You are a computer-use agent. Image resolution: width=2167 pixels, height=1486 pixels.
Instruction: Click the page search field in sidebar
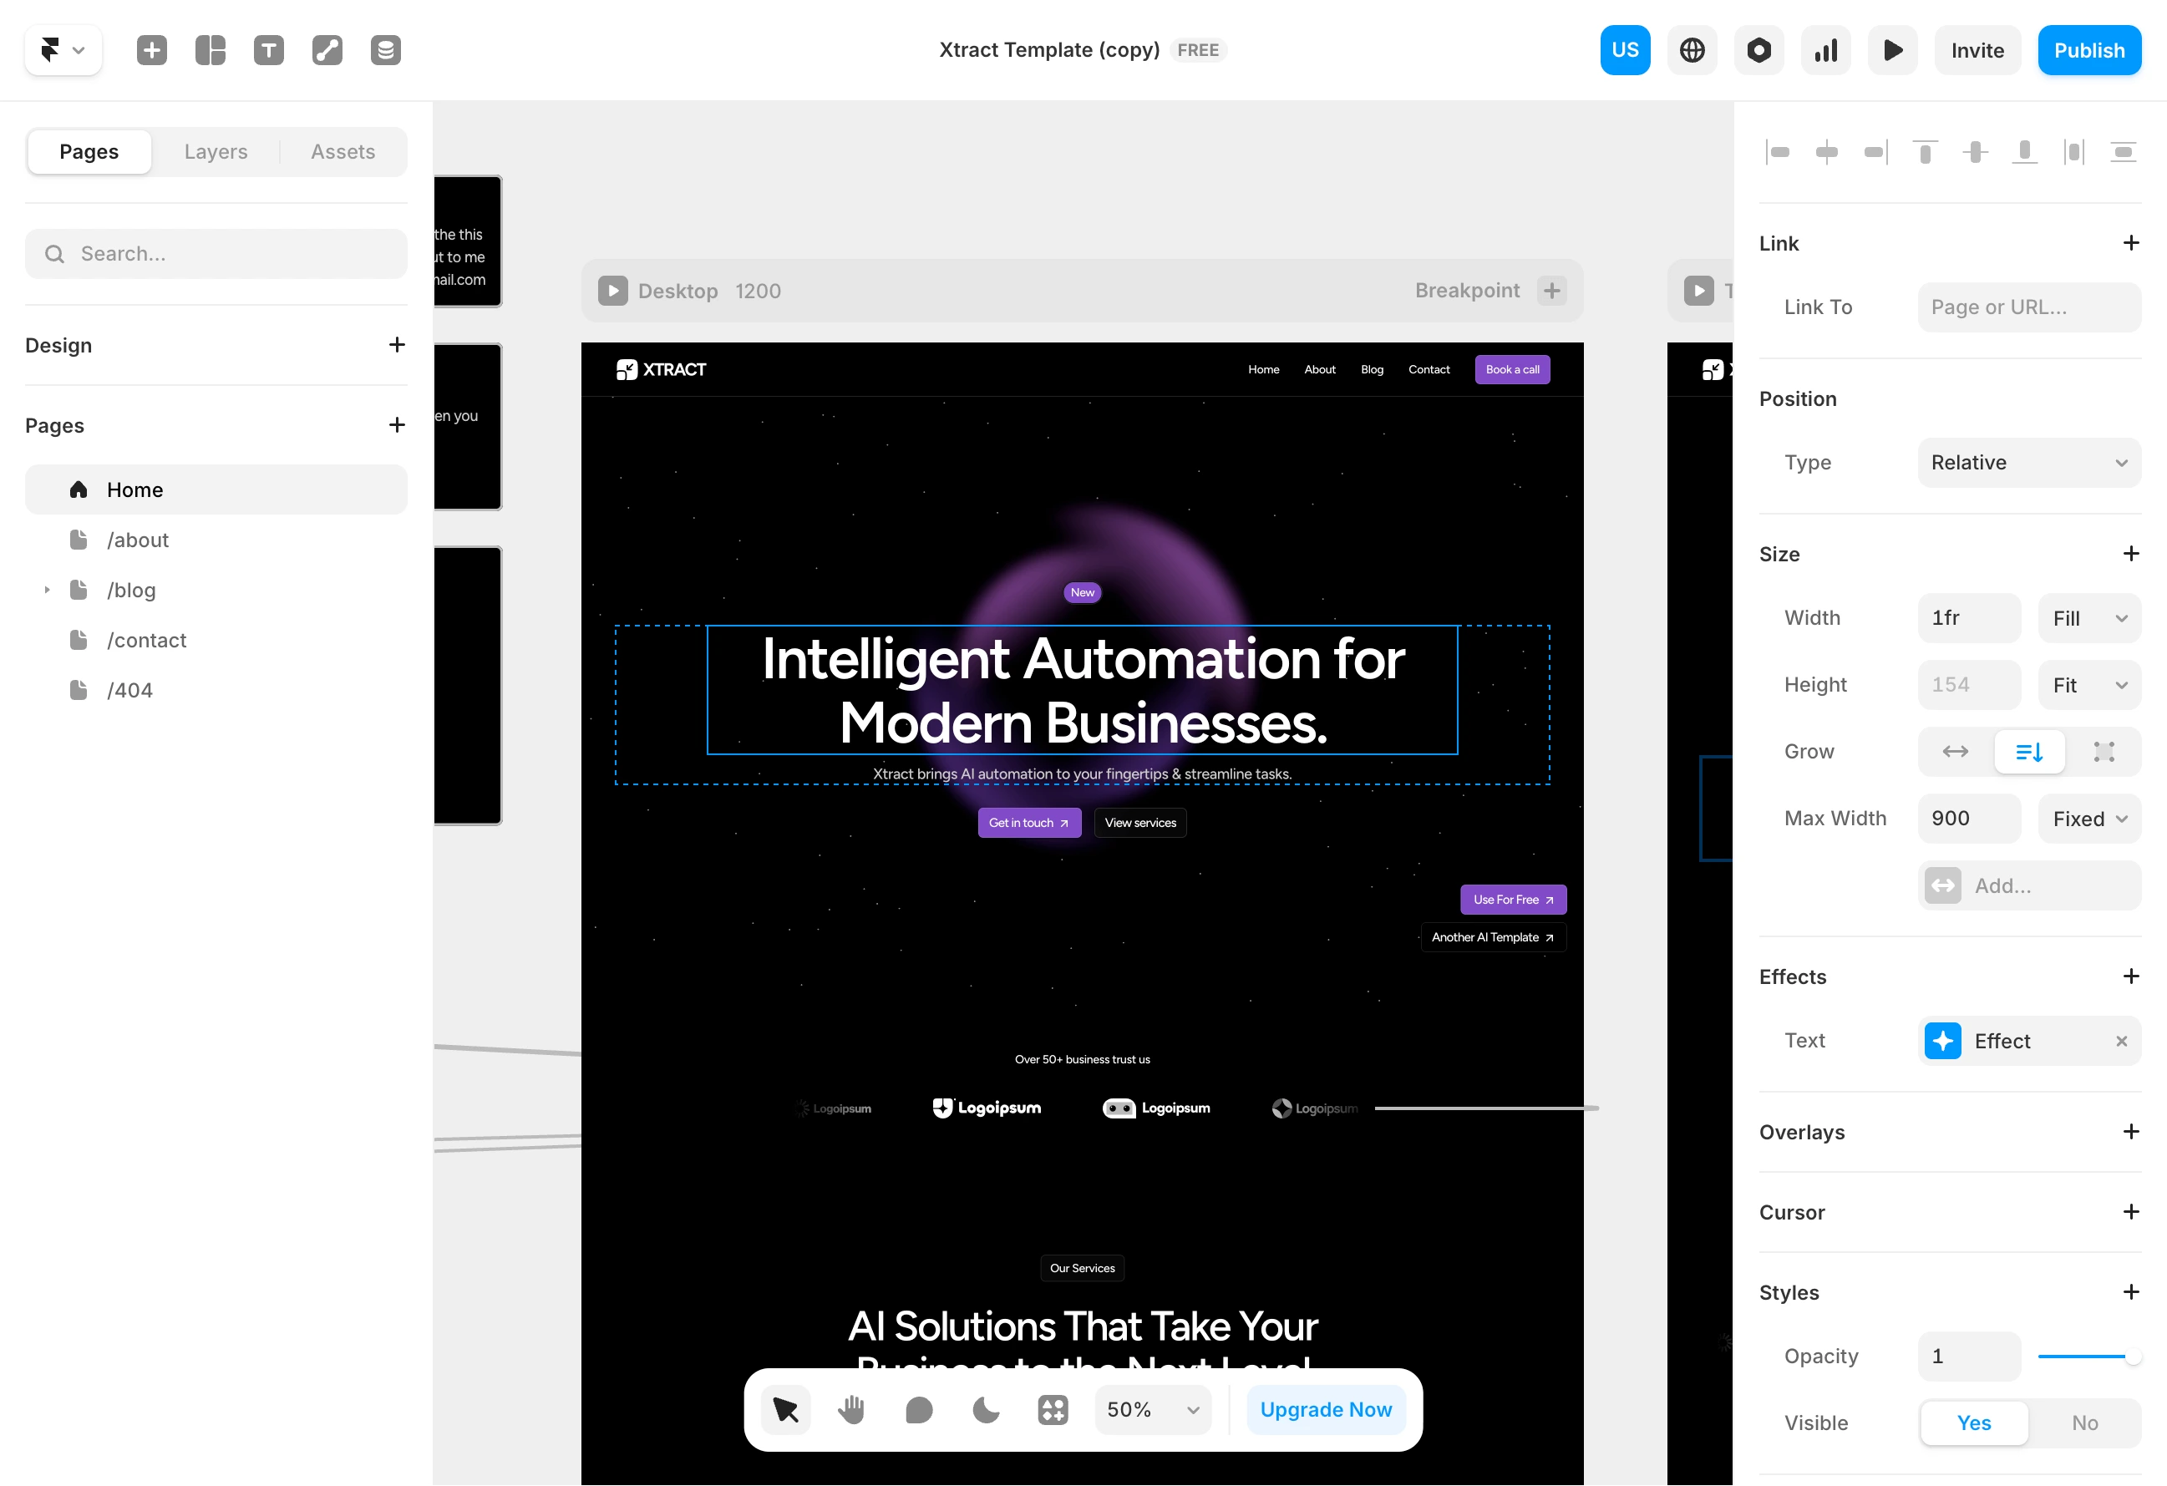[x=216, y=252]
